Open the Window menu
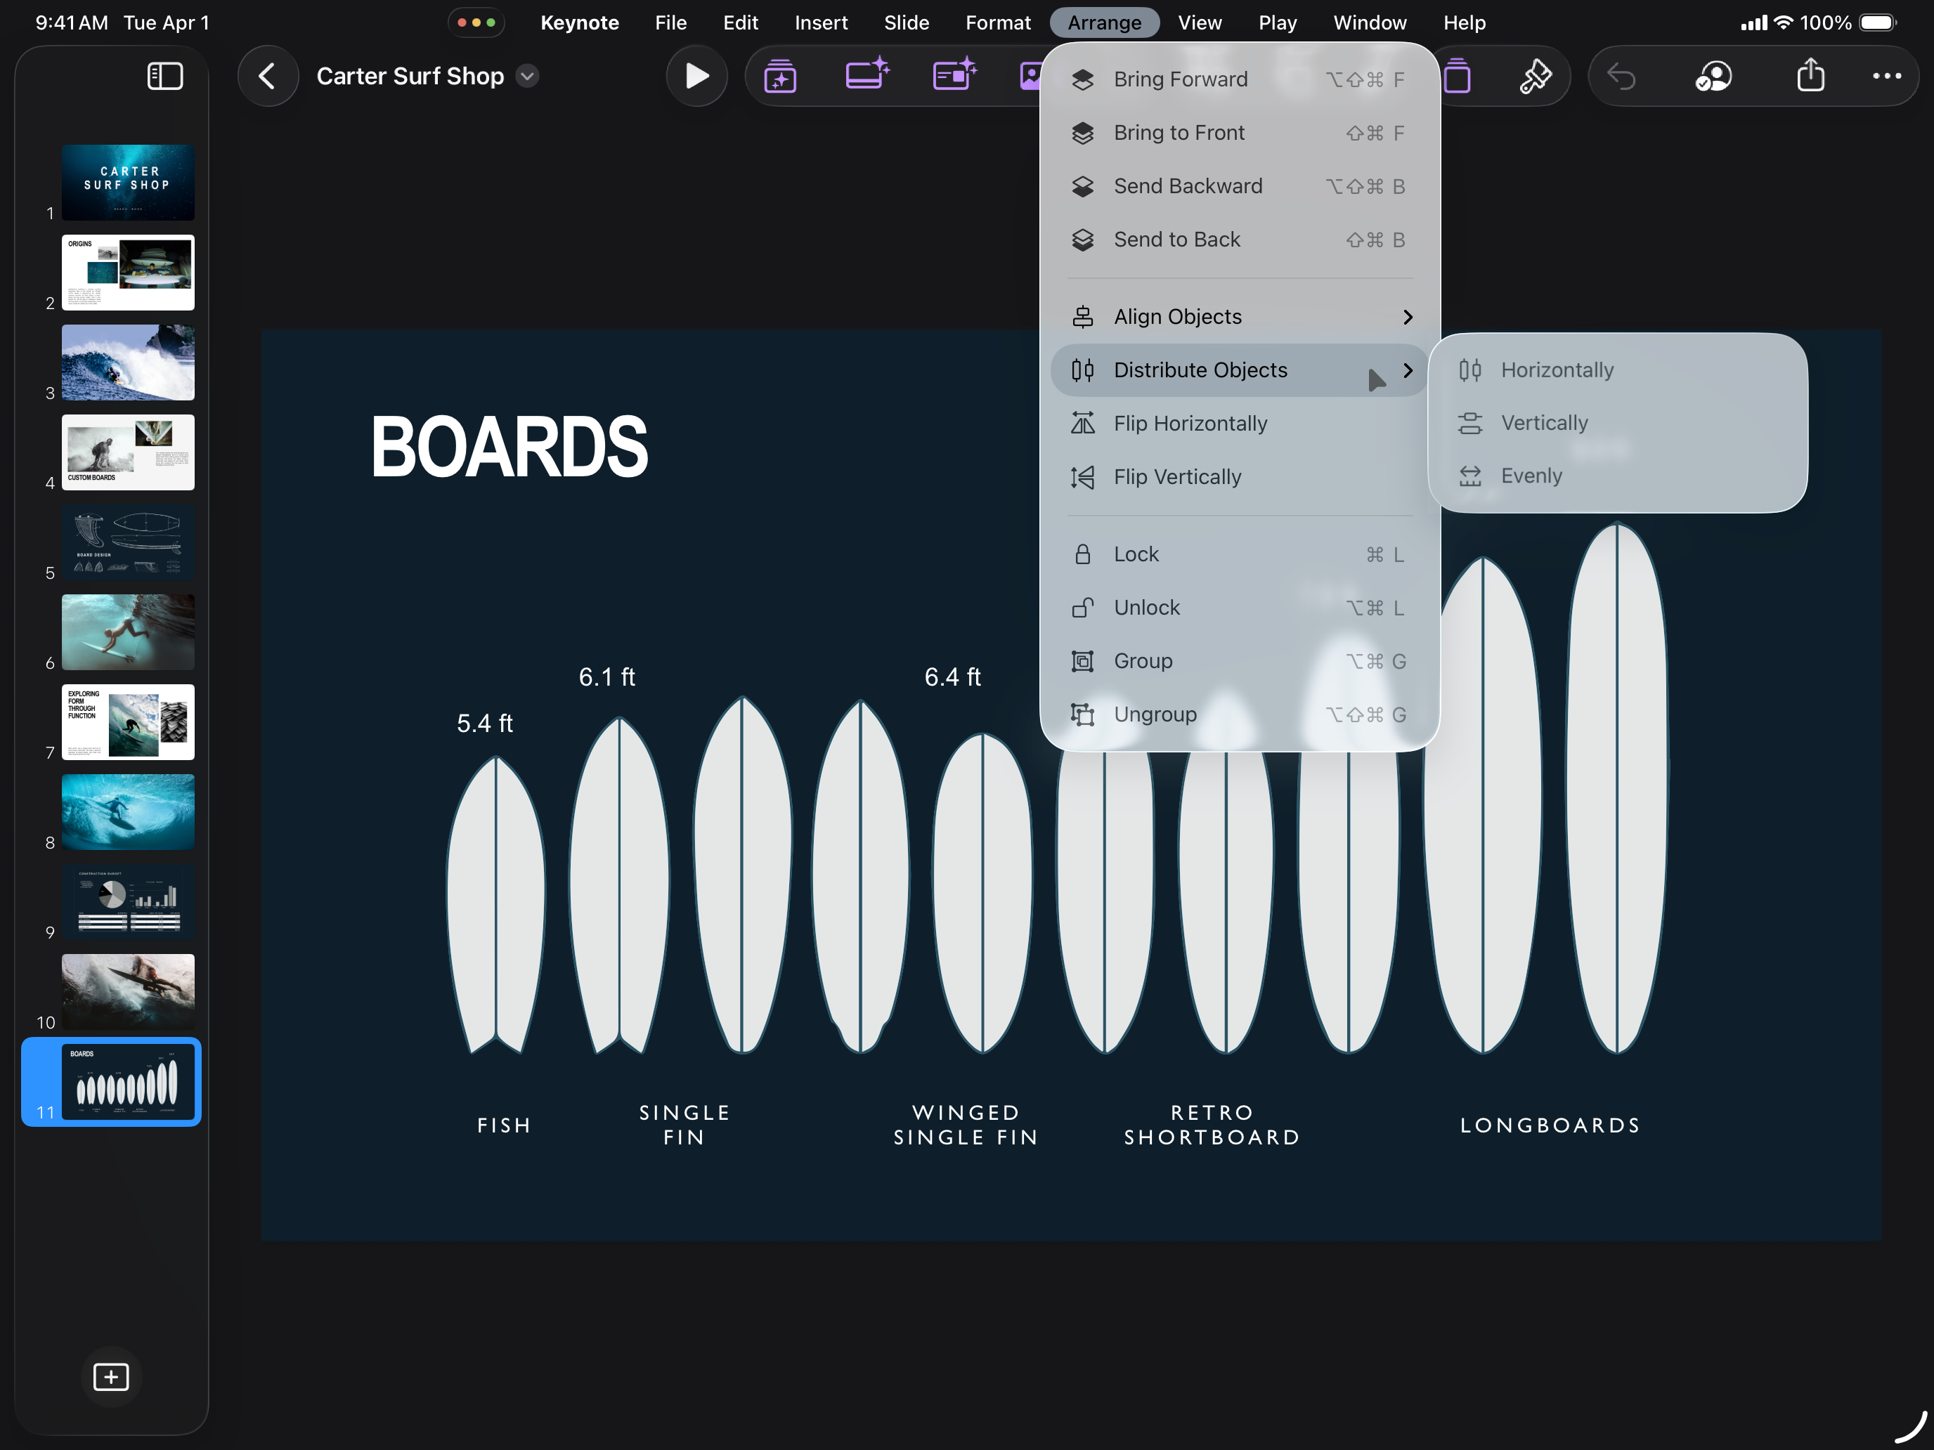Screen dimensions: 1934x1450 1369,22
